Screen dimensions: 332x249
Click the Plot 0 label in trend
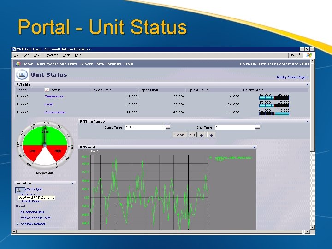95,151
